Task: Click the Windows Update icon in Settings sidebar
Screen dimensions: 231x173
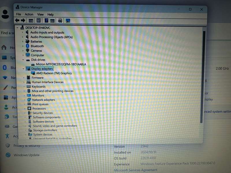Action: click(8, 155)
